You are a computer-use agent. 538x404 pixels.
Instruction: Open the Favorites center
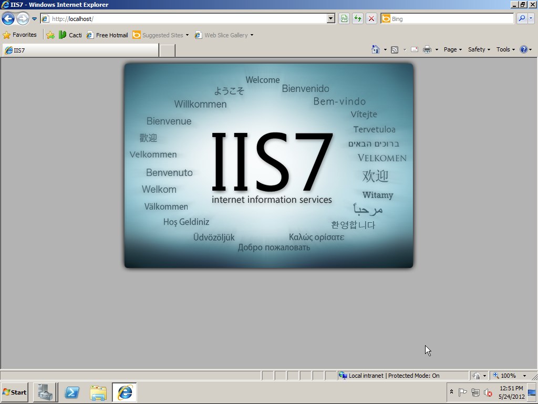pyautogui.click(x=20, y=35)
